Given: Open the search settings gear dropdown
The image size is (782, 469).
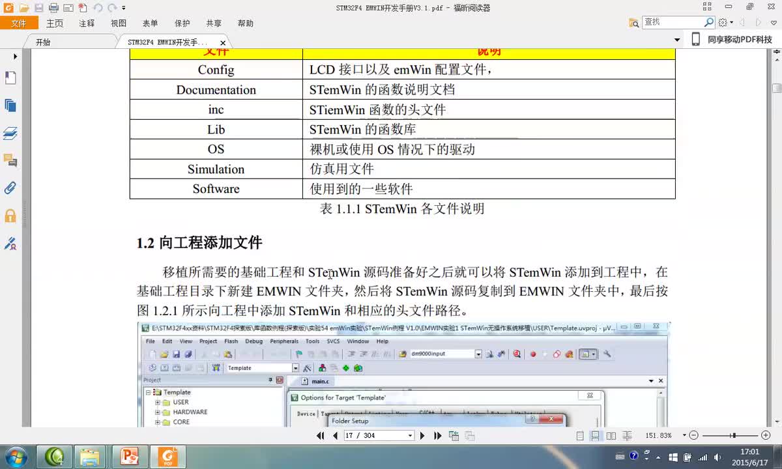Looking at the screenshot, I should (725, 23).
